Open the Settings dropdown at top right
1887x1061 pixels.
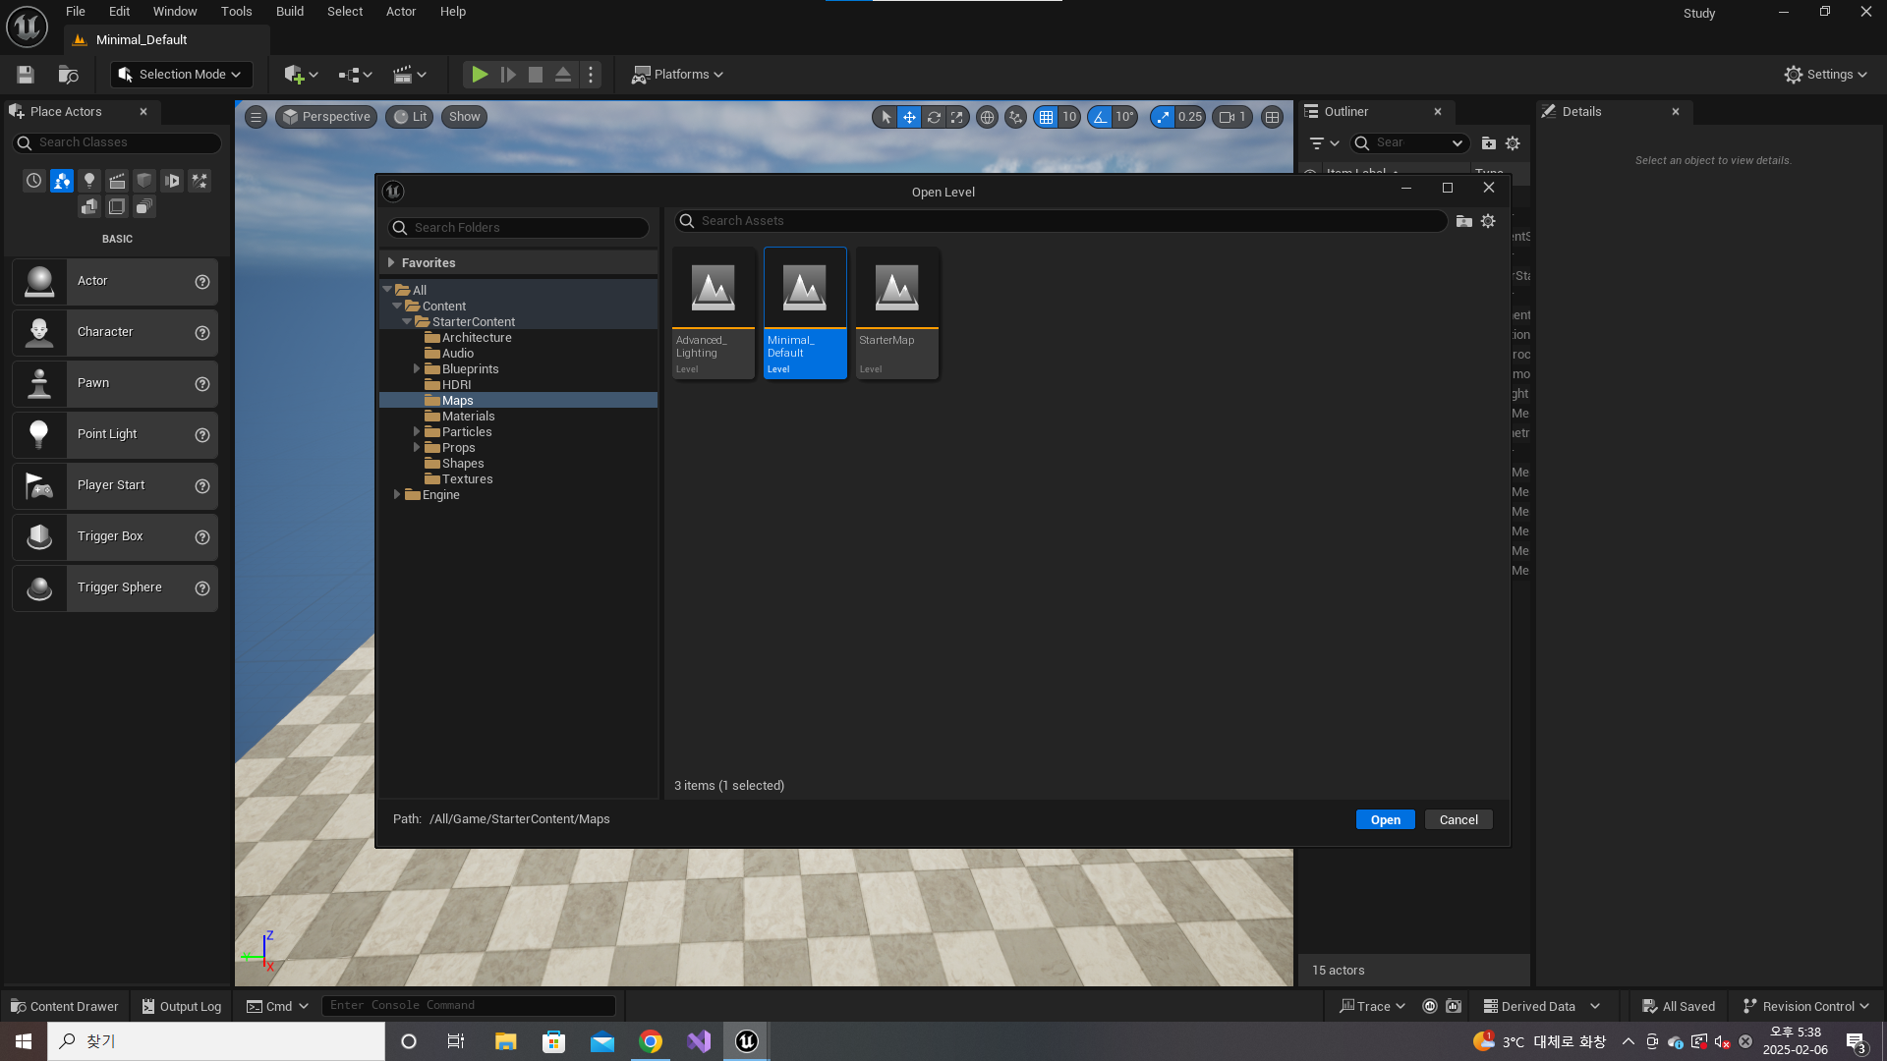click(x=1825, y=75)
